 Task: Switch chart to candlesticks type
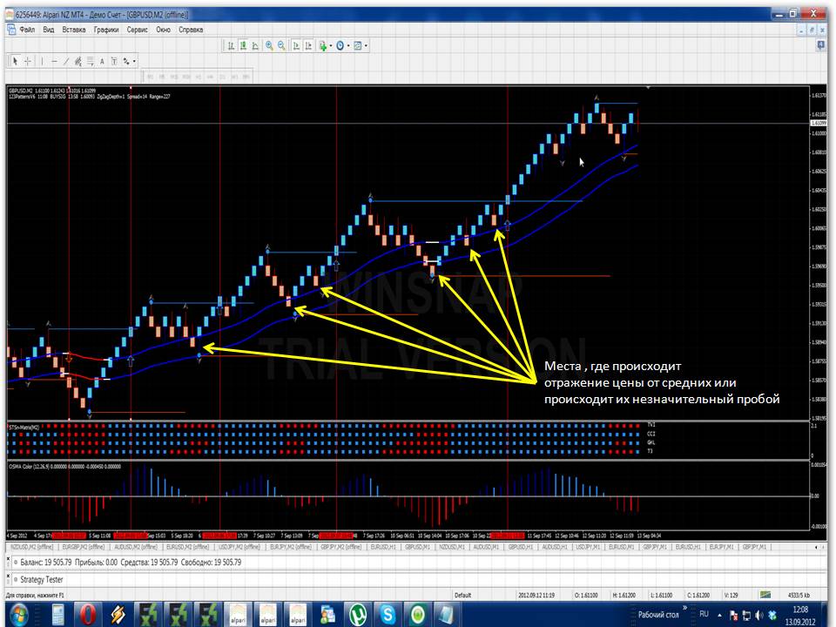pyautogui.click(x=243, y=46)
